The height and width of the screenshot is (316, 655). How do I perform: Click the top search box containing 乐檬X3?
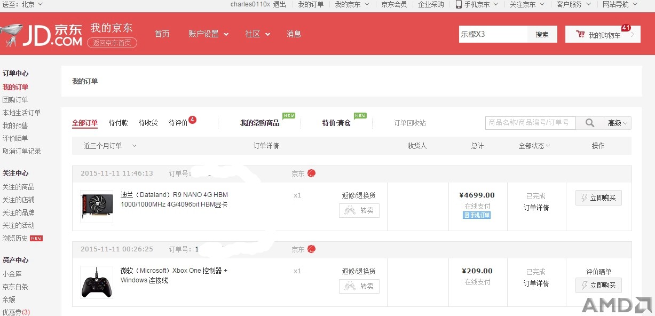point(493,34)
